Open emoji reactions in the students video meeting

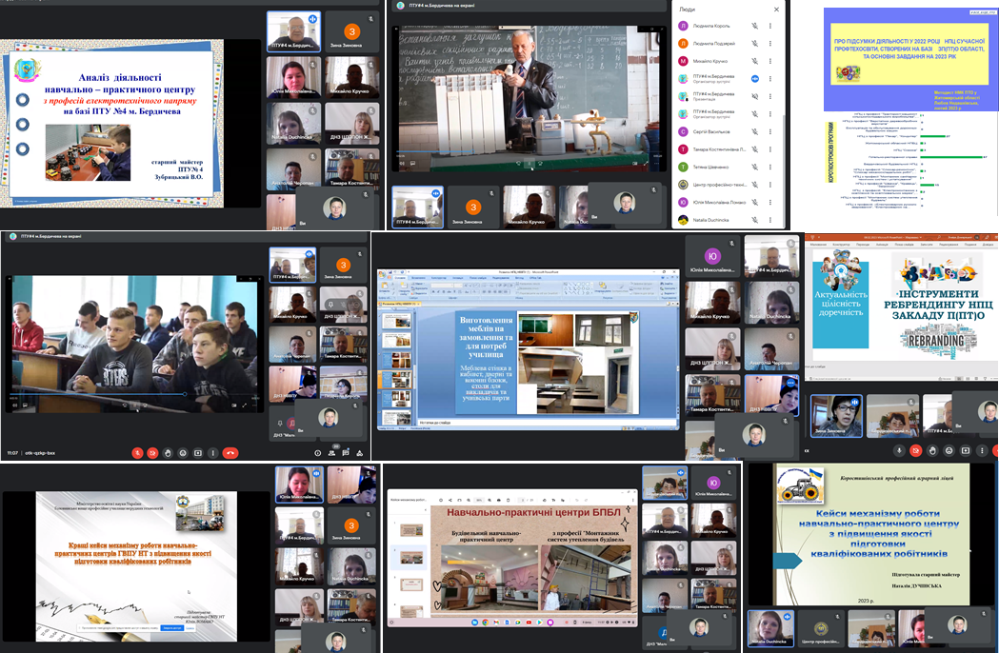pyautogui.click(x=183, y=453)
